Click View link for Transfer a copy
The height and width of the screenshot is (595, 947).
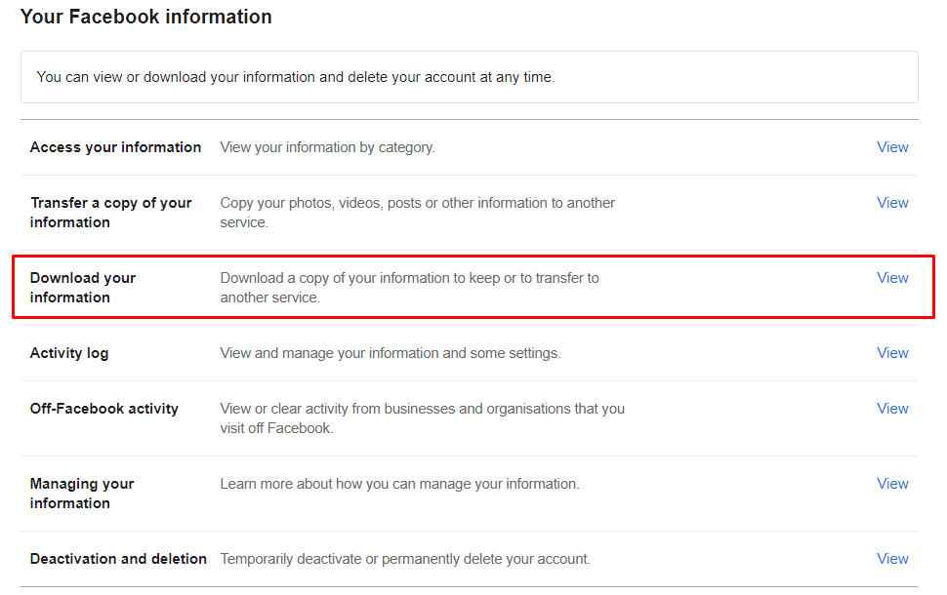coord(892,203)
